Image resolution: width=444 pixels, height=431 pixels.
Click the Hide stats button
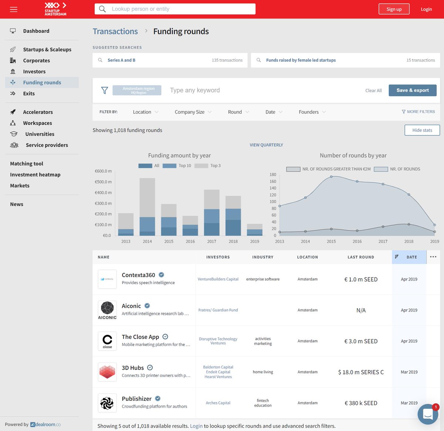(422, 130)
